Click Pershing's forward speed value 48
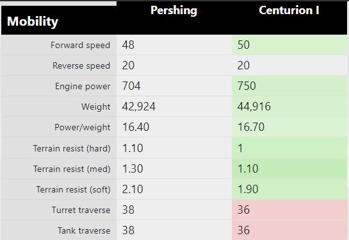The height and width of the screenshot is (240, 349). (x=128, y=45)
